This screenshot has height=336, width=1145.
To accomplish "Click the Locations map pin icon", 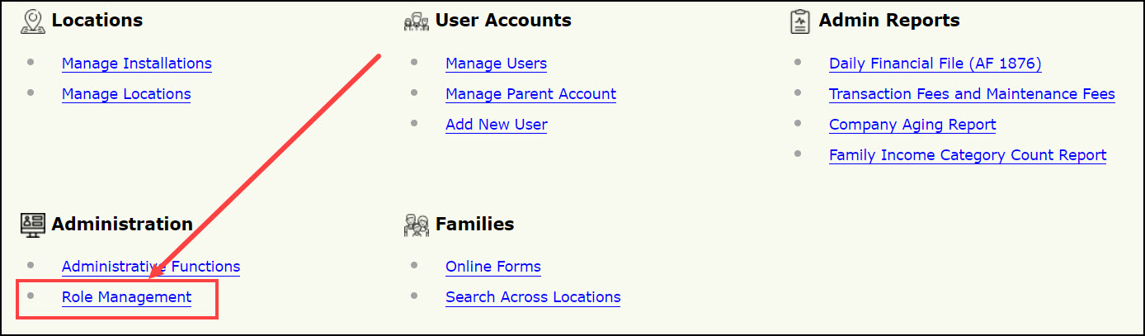I will pos(32,21).
